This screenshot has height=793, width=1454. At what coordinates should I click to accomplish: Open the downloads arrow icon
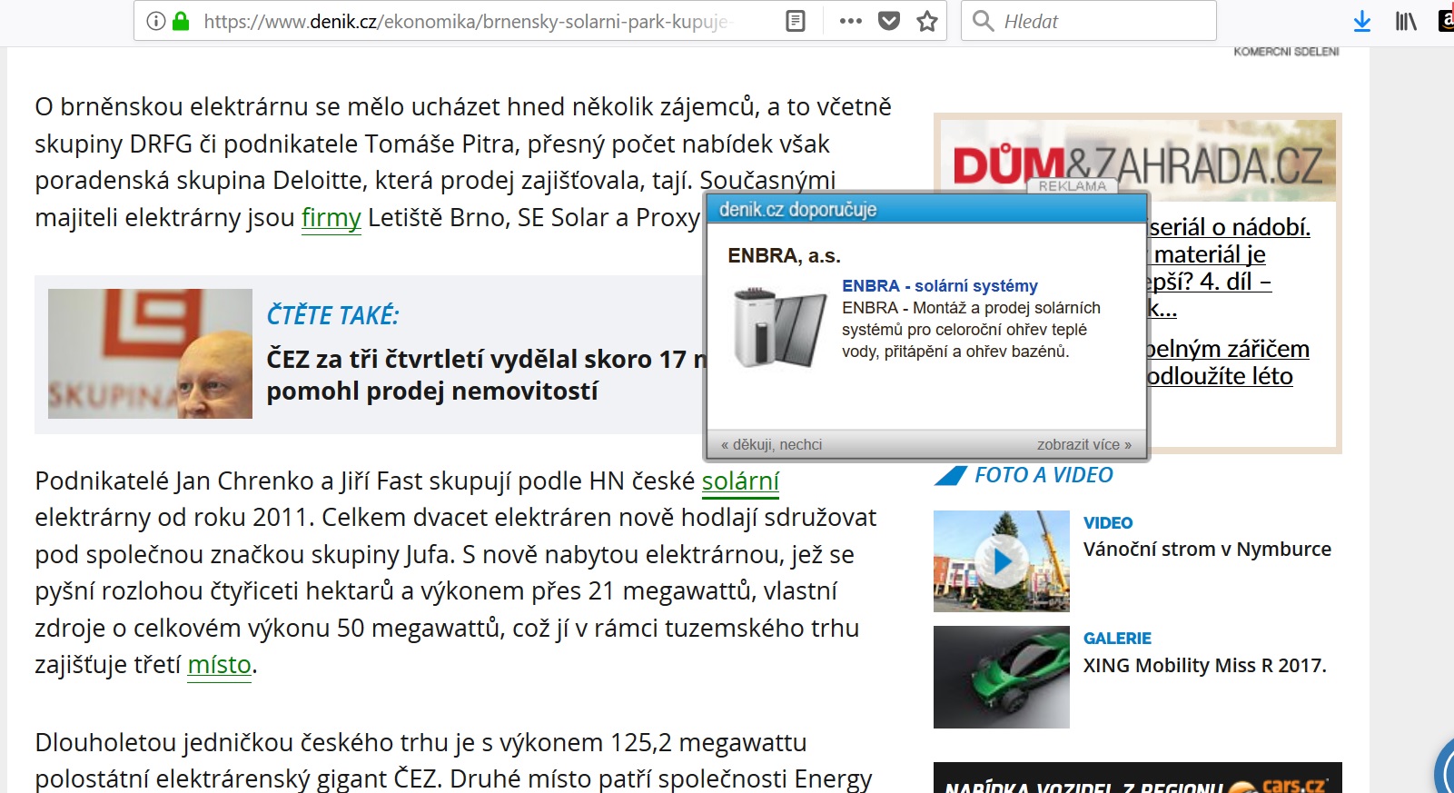tap(1361, 21)
